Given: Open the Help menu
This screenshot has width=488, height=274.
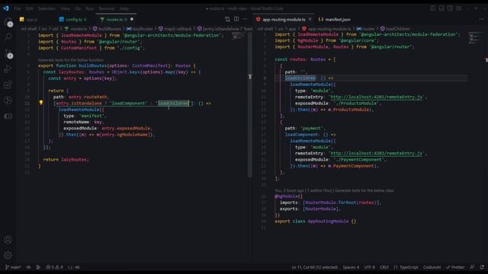Looking at the screenshot, I should tap(124, 8).
